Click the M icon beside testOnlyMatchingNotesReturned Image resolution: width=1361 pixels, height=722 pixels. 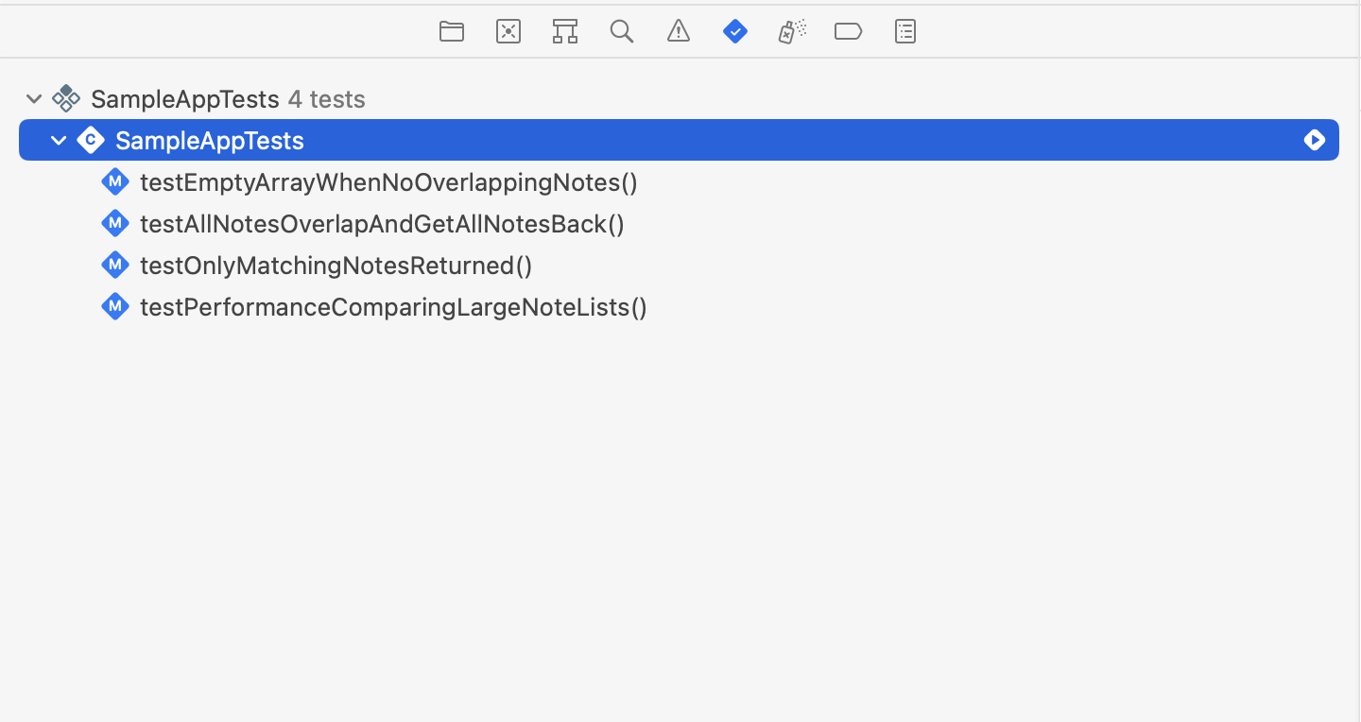tap(114, 265)
